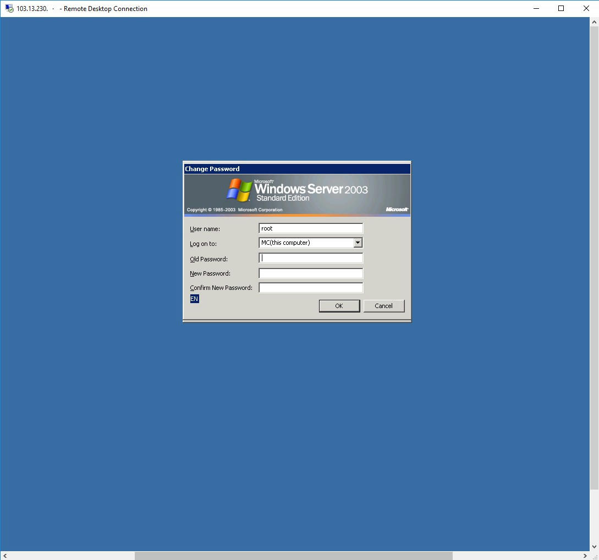Screen dimensions: 599x560
Task: Click the horizontal scrollbar thumb
Action: (293, 556)
